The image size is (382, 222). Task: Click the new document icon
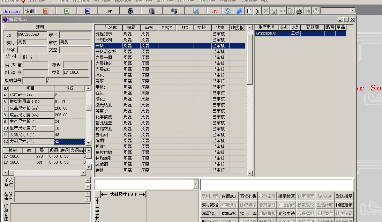tap(249, 11)
